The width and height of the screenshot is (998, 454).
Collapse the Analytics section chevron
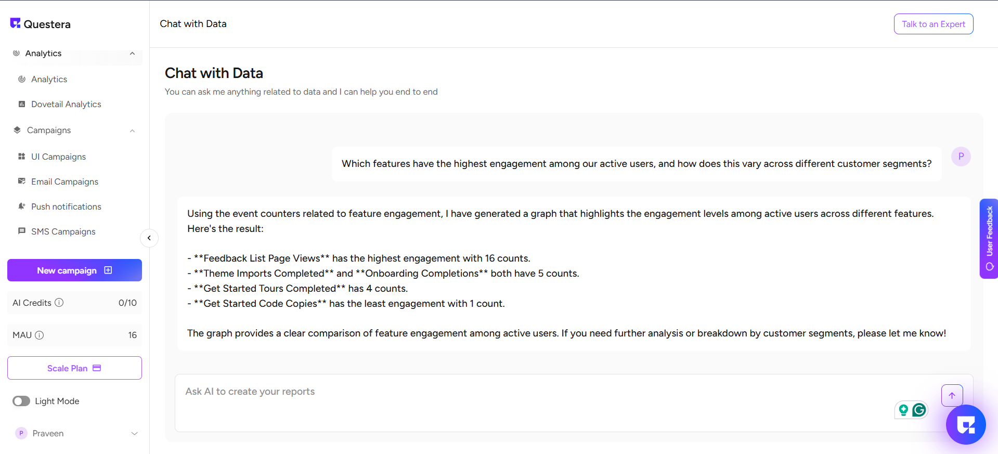coord(132,54)
